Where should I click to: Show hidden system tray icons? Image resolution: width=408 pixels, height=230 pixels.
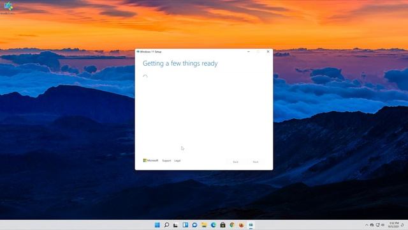point(367,225)
